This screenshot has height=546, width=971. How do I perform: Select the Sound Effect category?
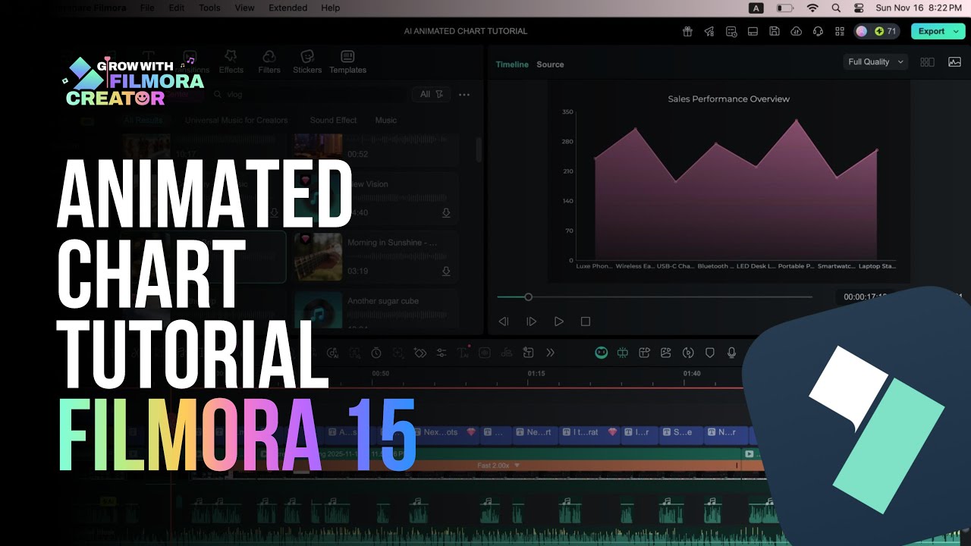point(333,121)
